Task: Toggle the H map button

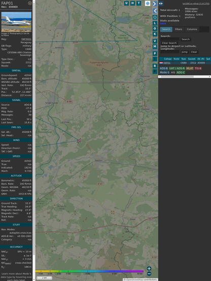Action: click(132, 3)
